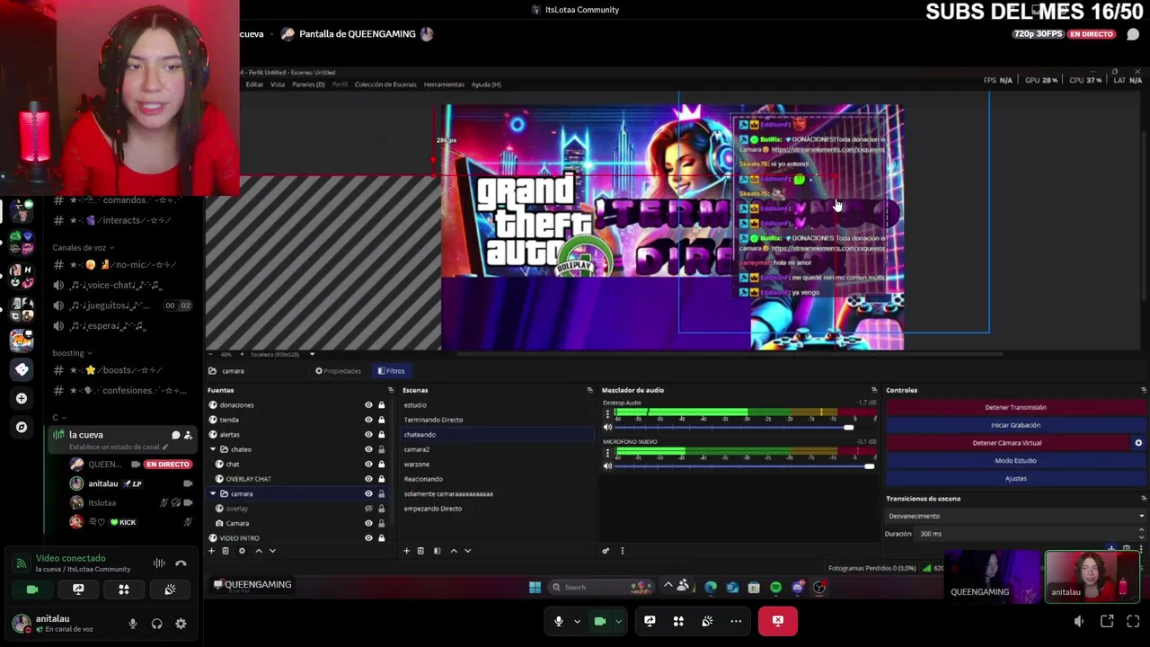Toggle Discord deafen headphones icon
The height and width of the screenshot is (647, 1150).
[x=156, y=624]
